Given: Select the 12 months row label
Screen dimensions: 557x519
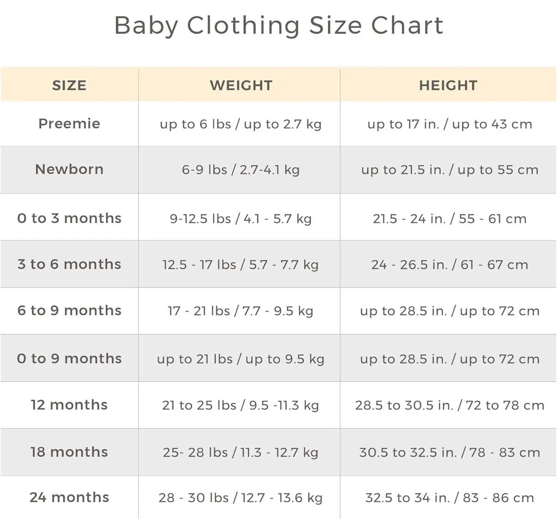Looking at the screenshot, I should coord(69,405).
